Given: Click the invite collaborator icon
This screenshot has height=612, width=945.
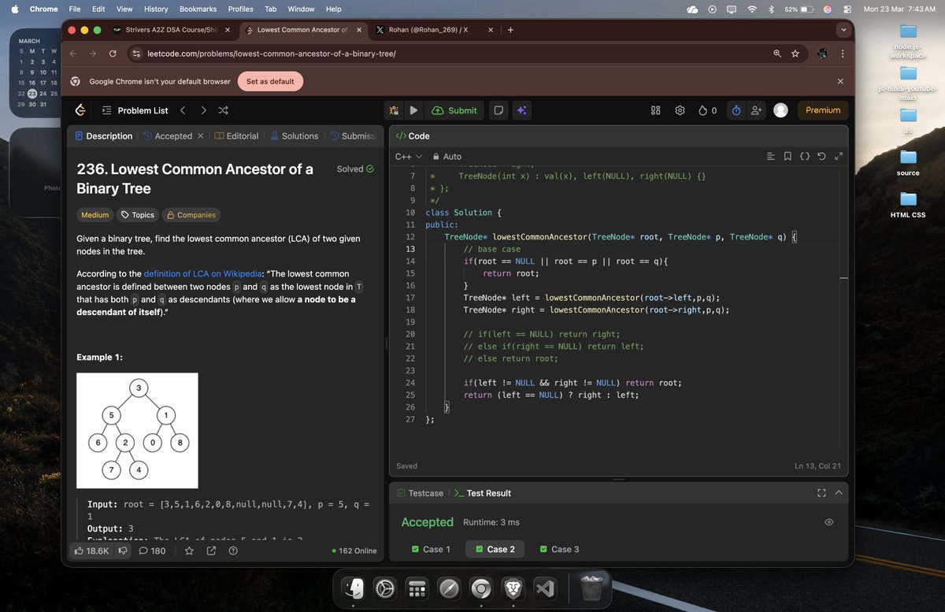Looking at the screenshot, I should [x=756, y=110].
